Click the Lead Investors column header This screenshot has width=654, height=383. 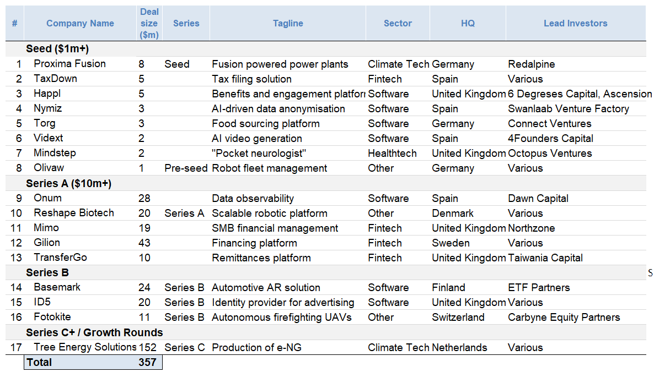pyautogui.click(x=576, y=23)
